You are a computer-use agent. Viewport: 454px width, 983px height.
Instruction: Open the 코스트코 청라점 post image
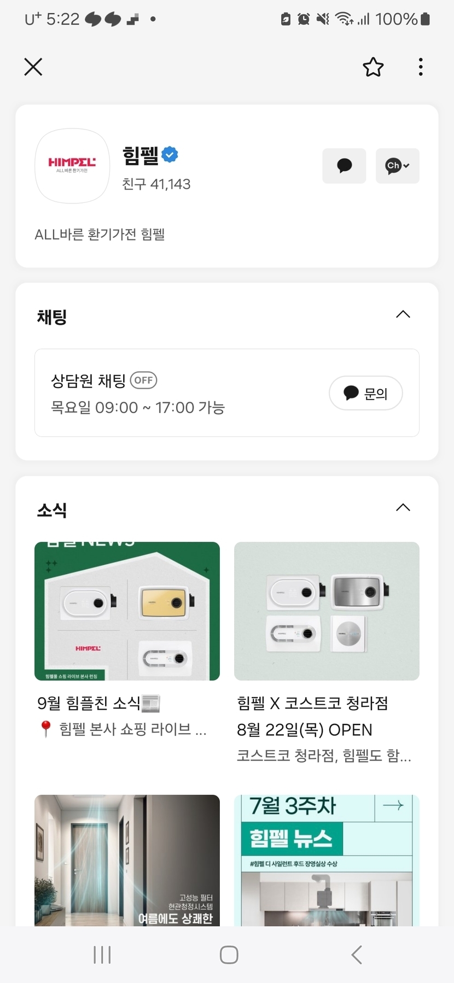(x=327, y=611)
